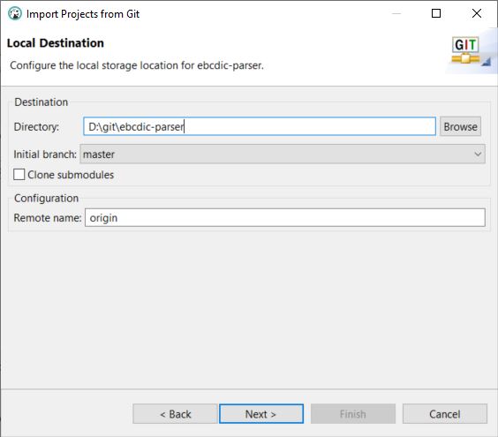Screen dimensions: 498x437
Task: Click the Remote name input field
Action: [285, 217]
